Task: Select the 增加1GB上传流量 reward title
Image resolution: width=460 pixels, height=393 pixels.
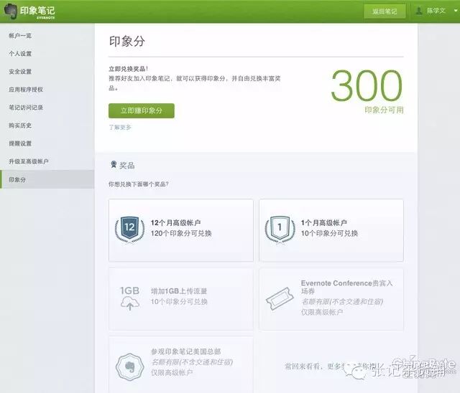Action: 179,291
